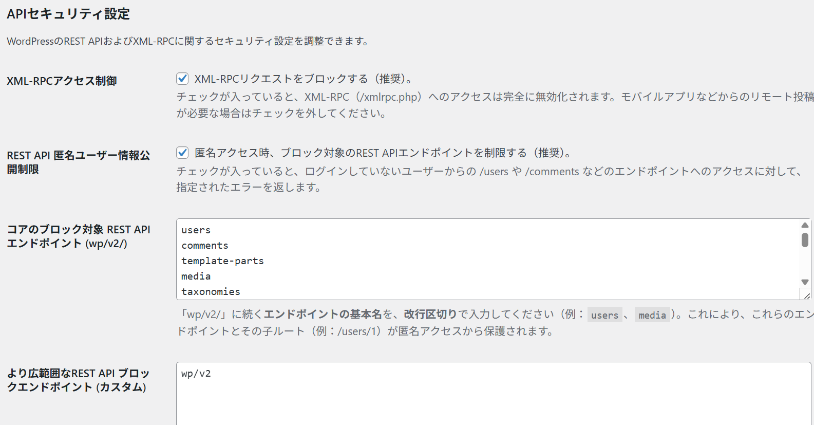The height and width of the screenshot is (425, 814).
Task: Click the 'media' line inside the endpoints textarea
Action: point(196,276)
